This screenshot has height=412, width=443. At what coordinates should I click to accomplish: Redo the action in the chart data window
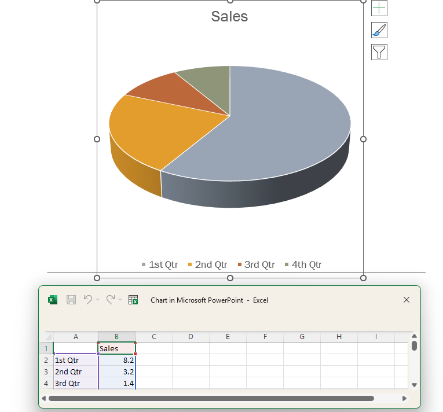111,300
